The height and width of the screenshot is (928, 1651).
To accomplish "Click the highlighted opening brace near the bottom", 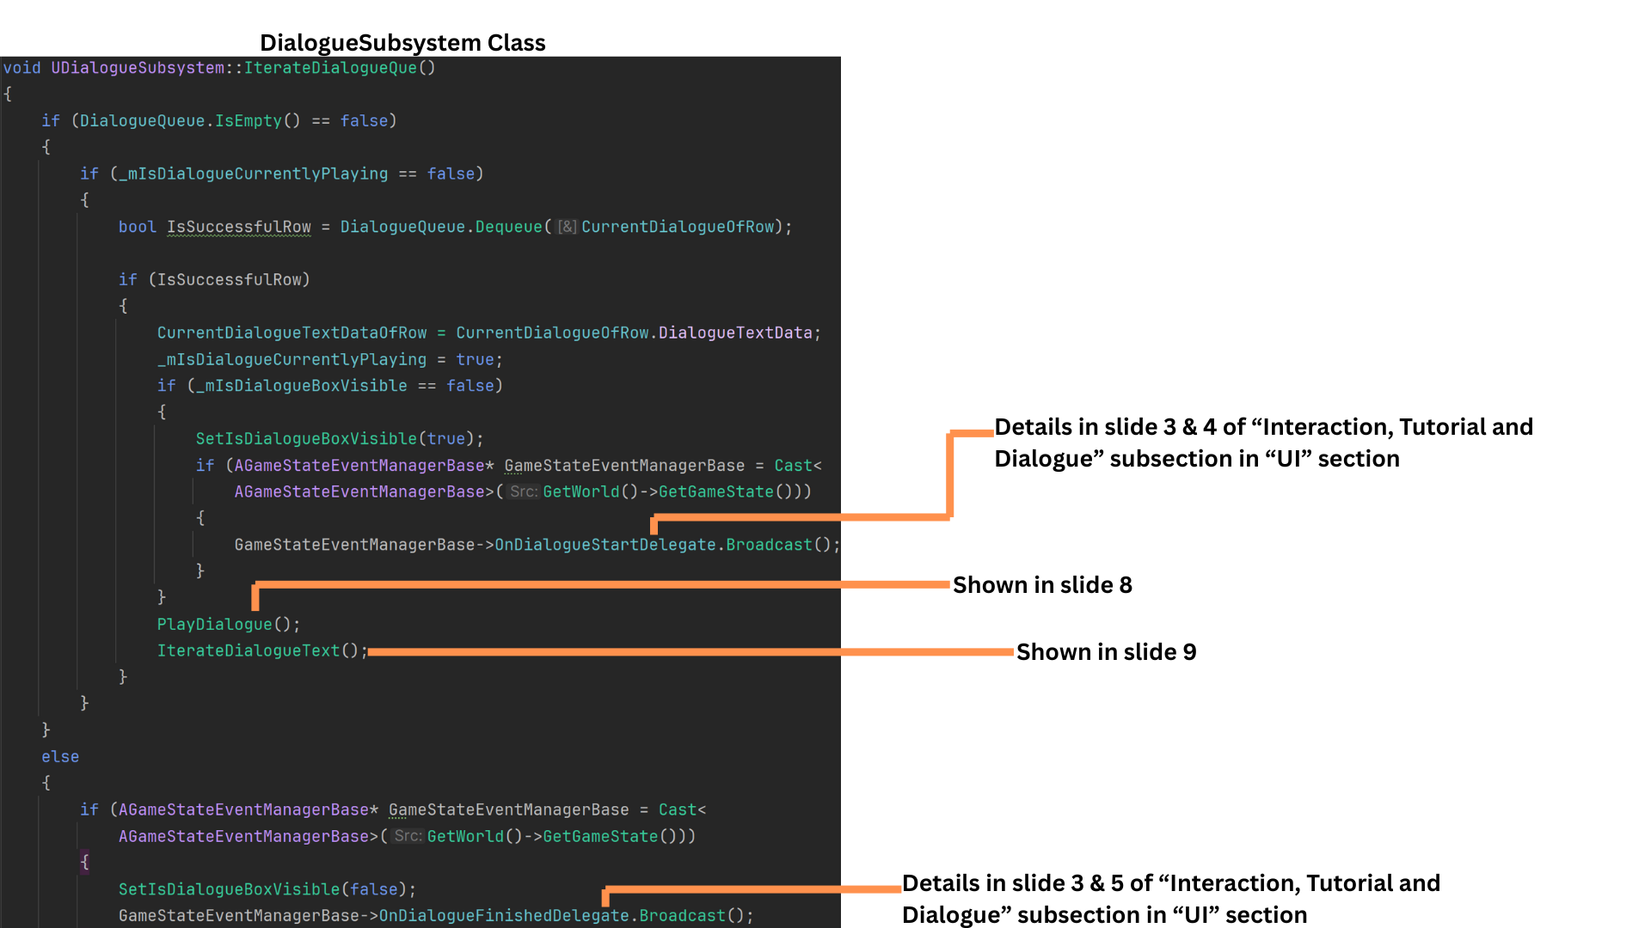I will [84, 862].
